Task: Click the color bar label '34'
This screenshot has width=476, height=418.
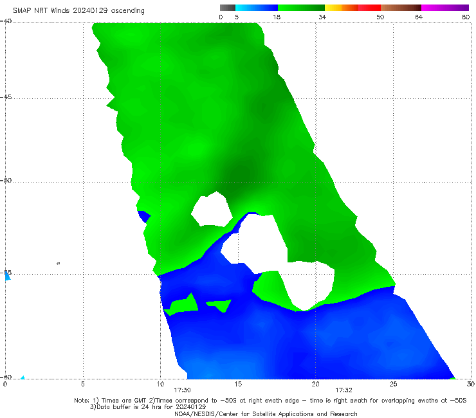Action: 322,17
